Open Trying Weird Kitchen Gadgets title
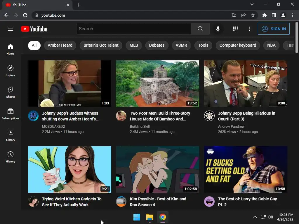This screenshot has width=299, height=224. 72,202
